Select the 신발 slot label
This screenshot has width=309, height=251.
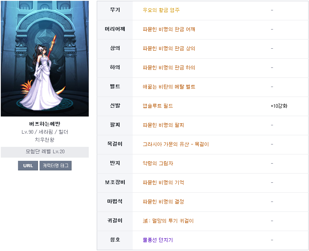[x=115, y=106]
